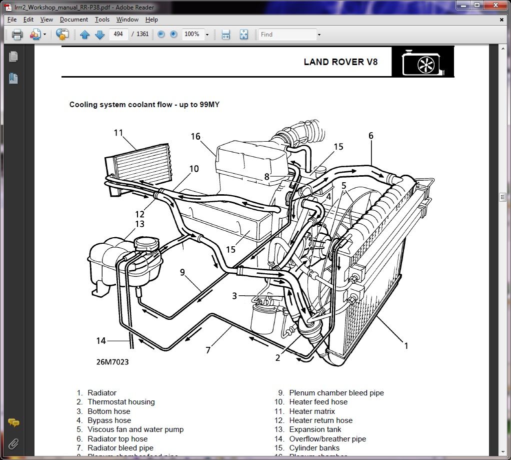
Task: Open the Window menu
Action: click(127, 20)
